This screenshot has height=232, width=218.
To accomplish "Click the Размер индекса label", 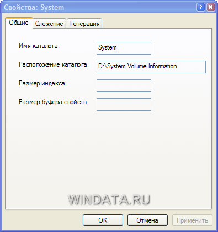I will point(42,83).
